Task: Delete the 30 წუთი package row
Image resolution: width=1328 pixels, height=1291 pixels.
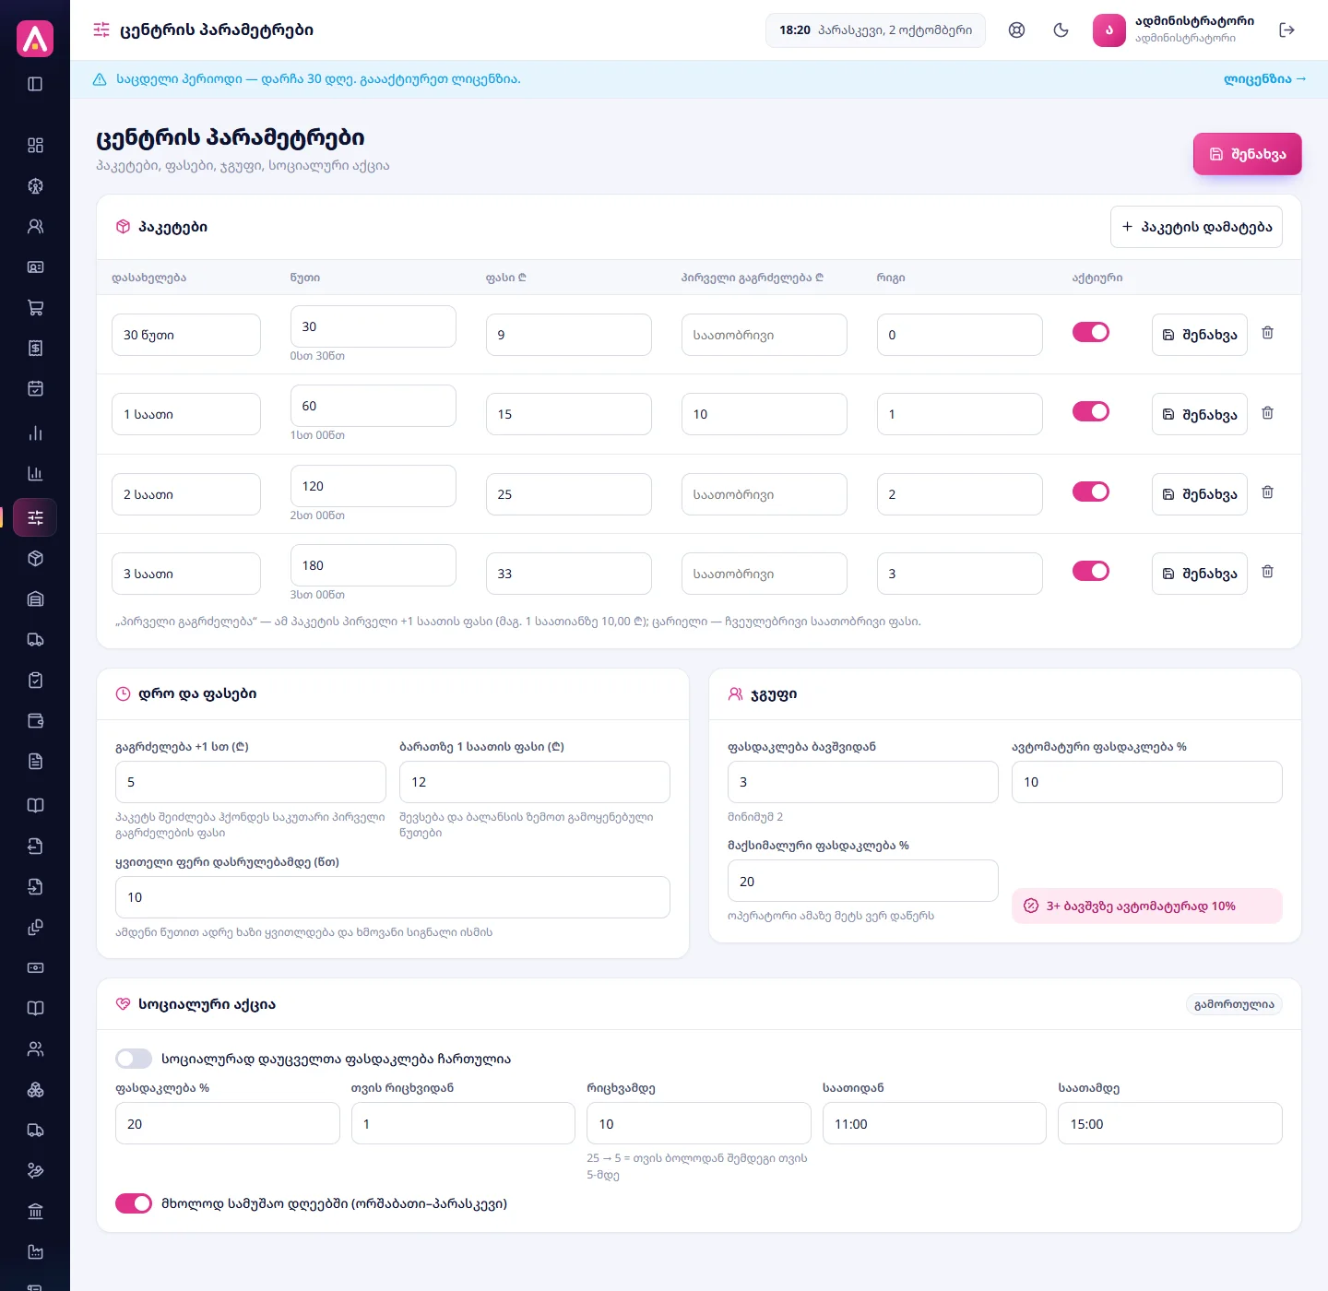Action: tap(1267, 333)
